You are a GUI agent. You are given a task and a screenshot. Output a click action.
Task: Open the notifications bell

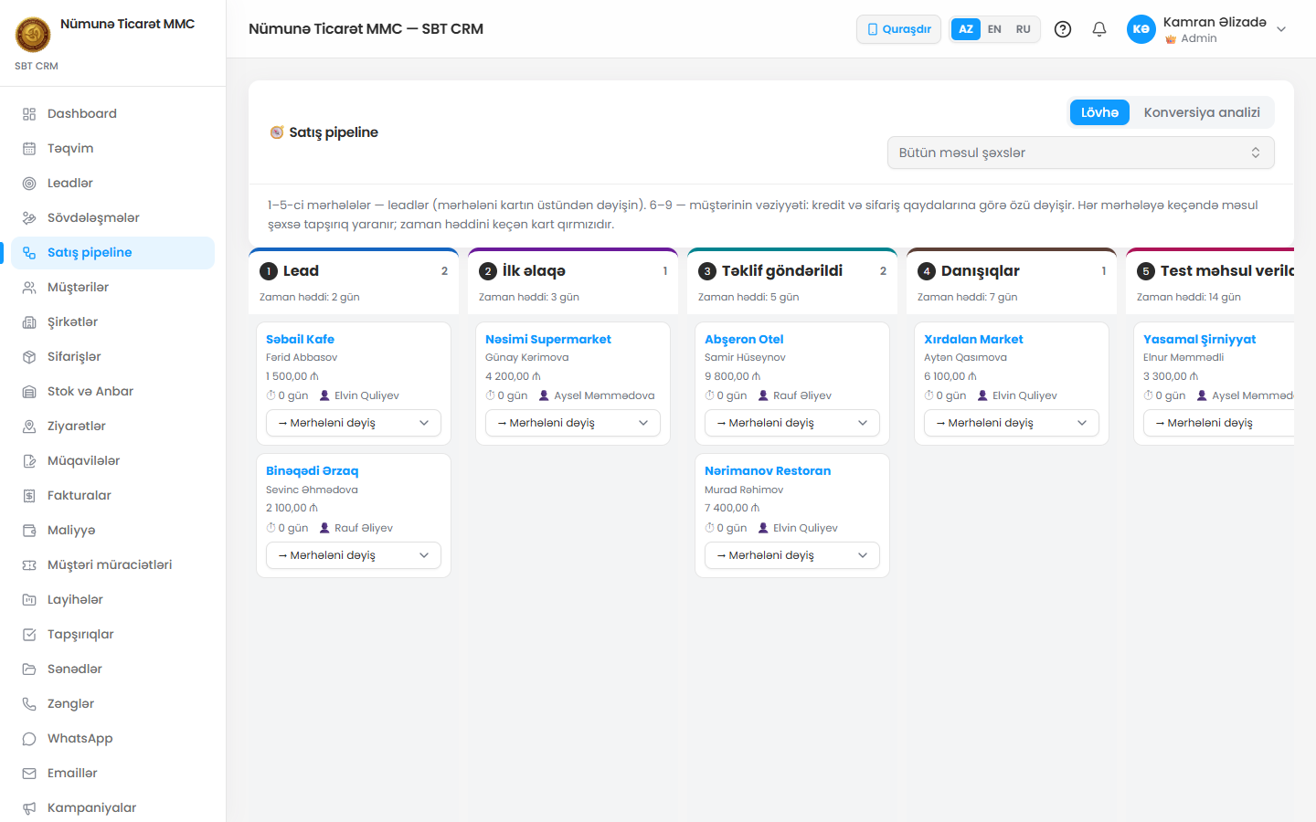[1099, 29]
